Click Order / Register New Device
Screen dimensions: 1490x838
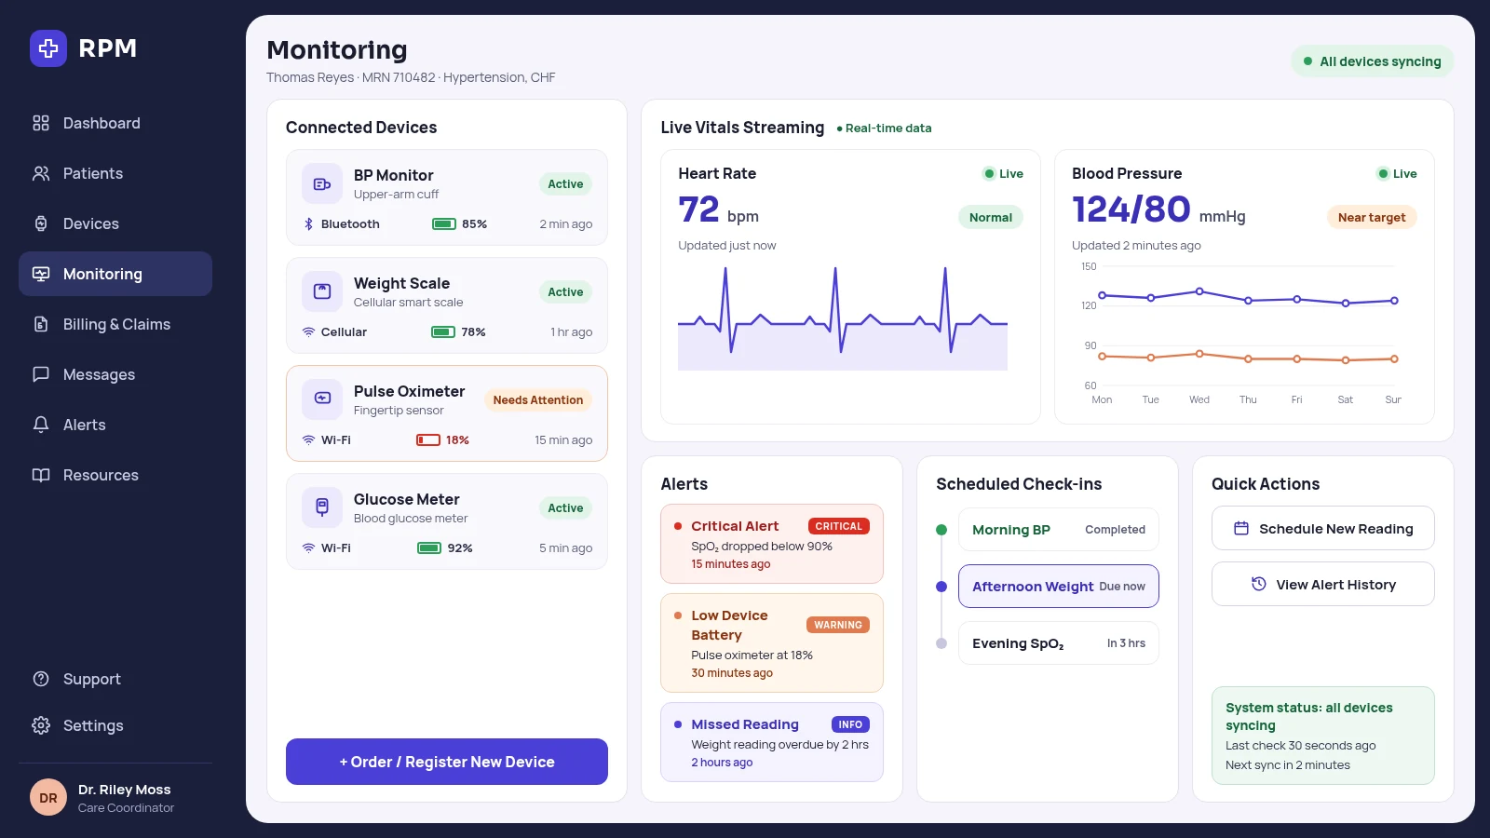447,762
